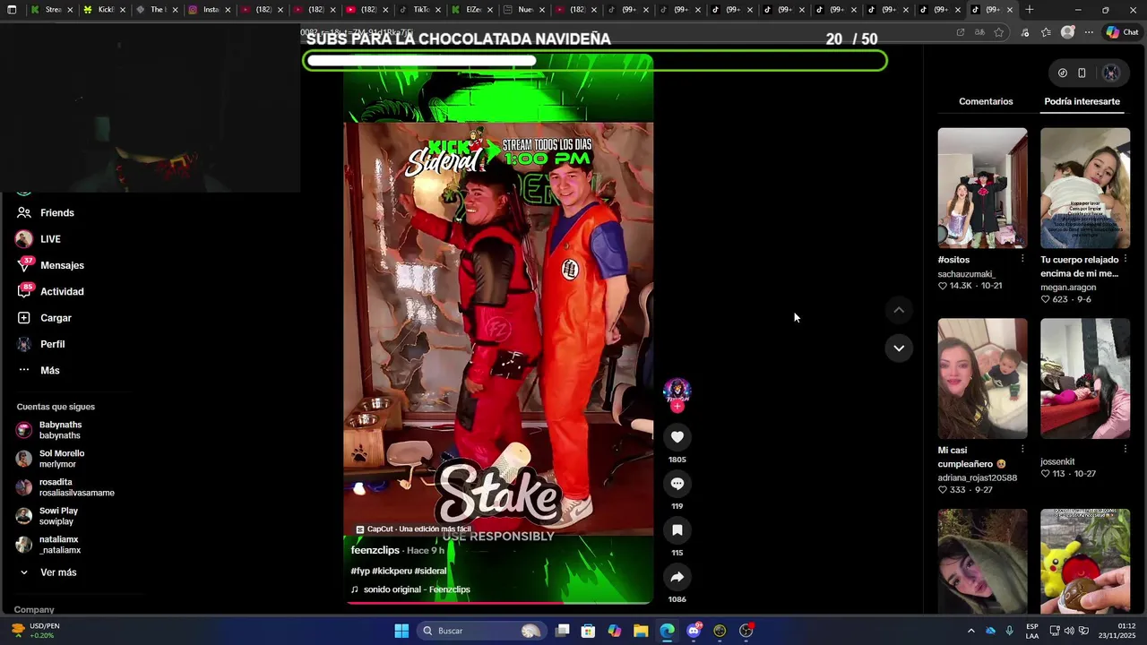The image size is (1147, 645).
Task: Click Task View taskbar icon
Action: [x=562, y=631]
